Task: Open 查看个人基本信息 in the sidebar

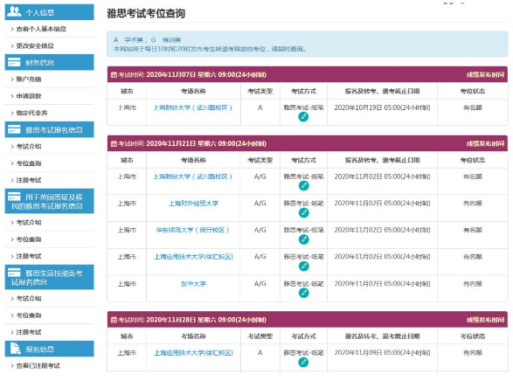Action: tap(41, 29)
